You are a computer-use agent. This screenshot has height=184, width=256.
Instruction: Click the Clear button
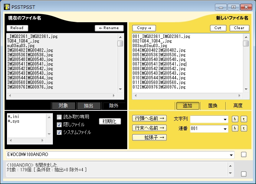[240, 28]
